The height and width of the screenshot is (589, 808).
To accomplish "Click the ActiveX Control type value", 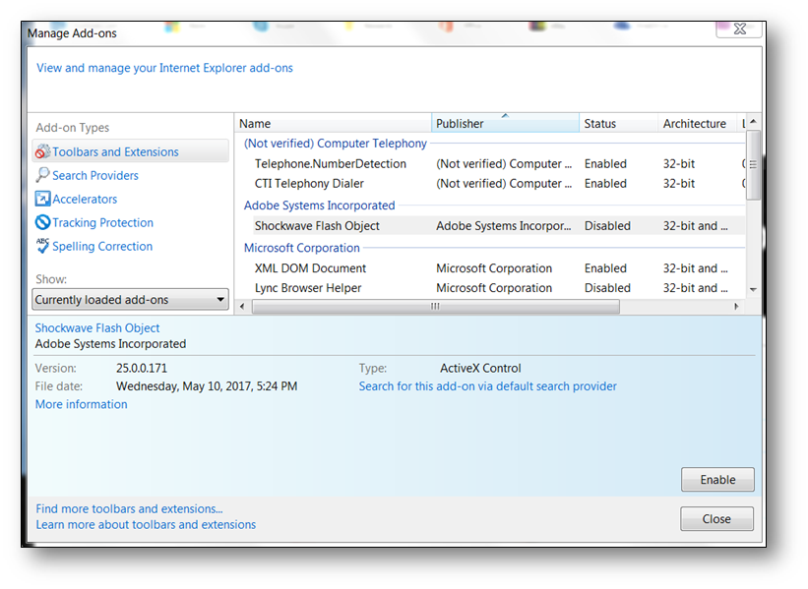I will point(480,368).
